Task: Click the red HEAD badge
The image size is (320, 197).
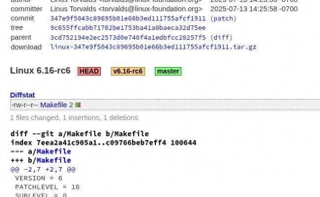Action: pyautogui.click(x=89, y=71)
